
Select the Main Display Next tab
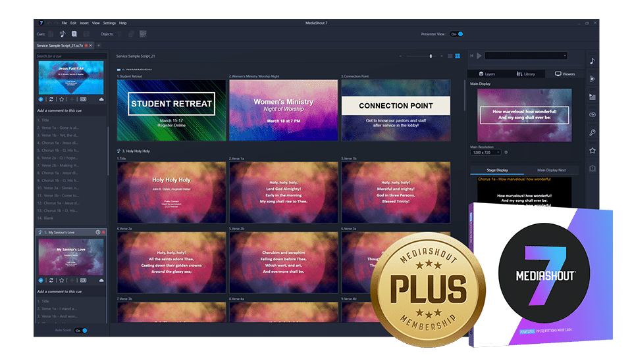pyautogui.click(x=552, y=170)
